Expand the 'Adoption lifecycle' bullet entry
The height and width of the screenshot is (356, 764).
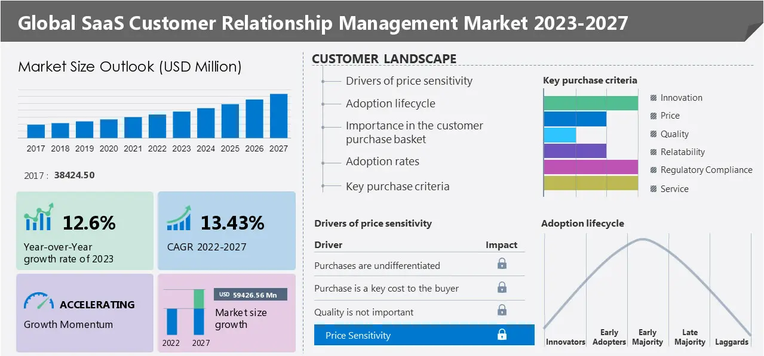(x=391, y=103)
